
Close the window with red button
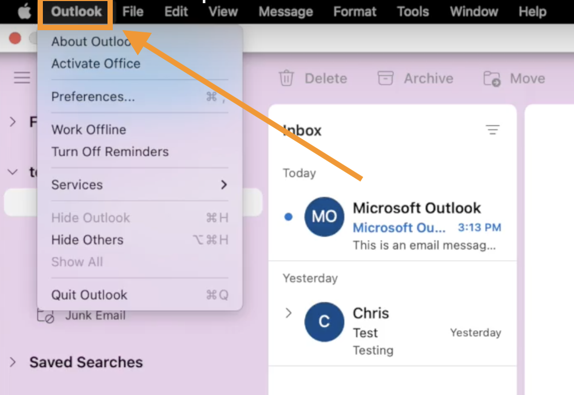[x=15, y=38]
